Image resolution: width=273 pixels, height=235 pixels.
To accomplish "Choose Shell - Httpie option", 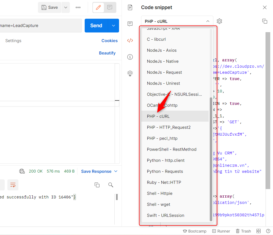I will (x=175, y=193).
